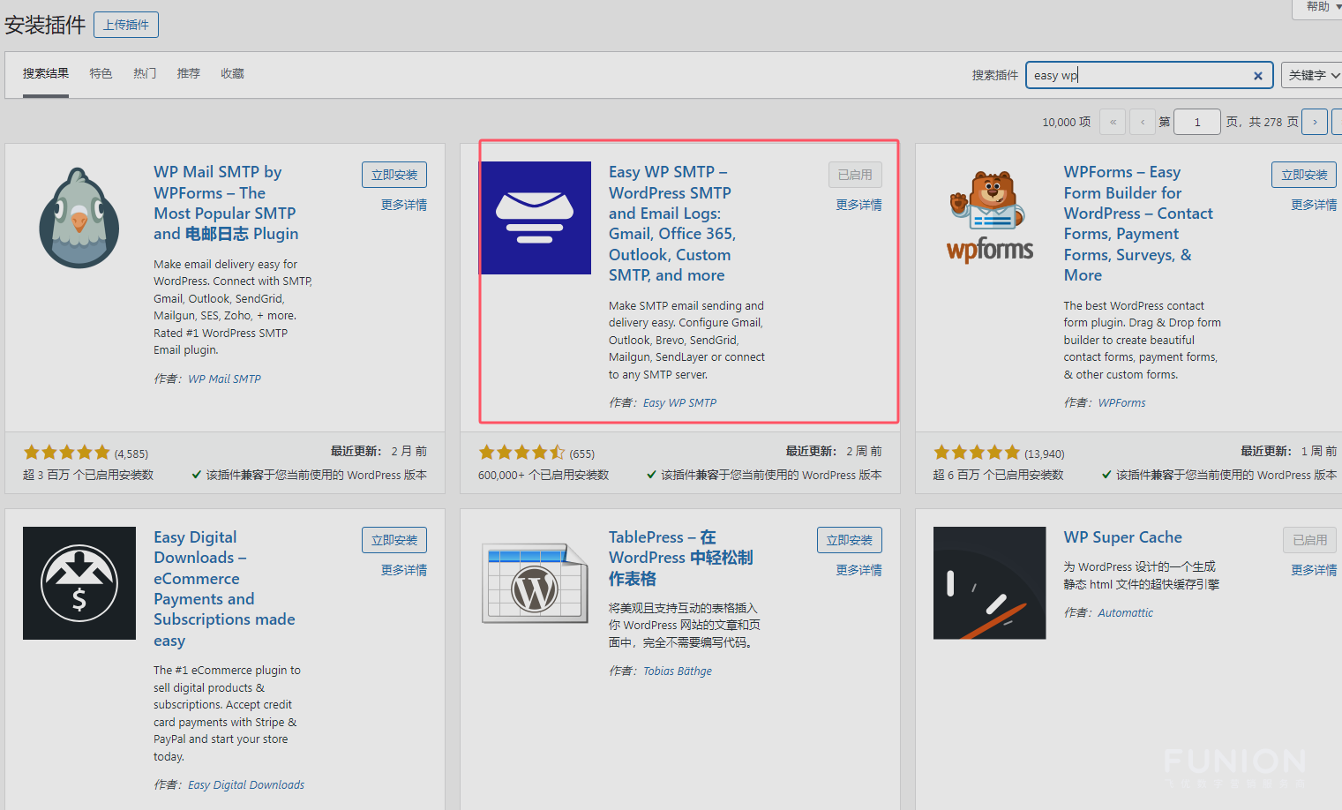Open 更多详情 for Easy Digital Downloads
Screen dimensions: 1342x810
point(404,570)
